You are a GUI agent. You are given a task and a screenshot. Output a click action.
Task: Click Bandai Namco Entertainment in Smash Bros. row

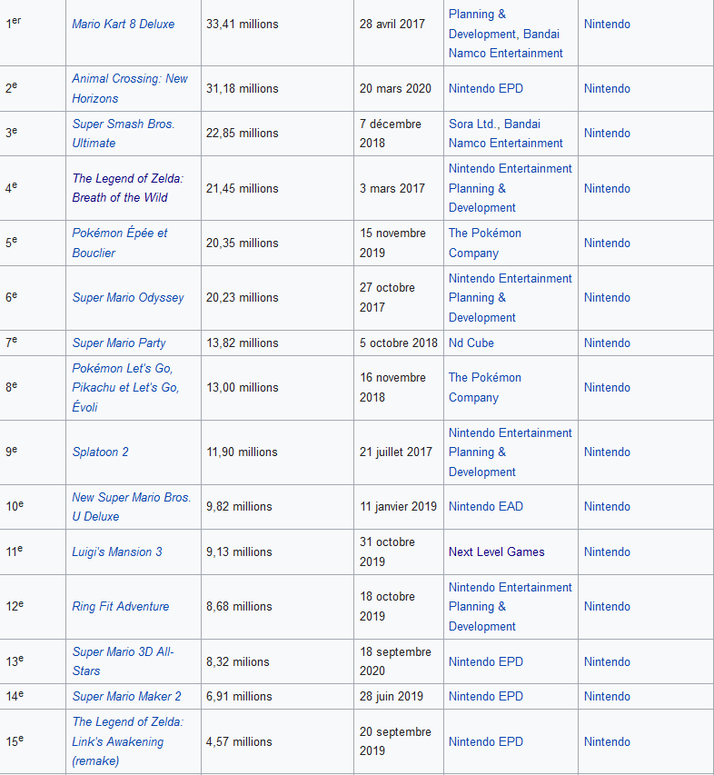[505, 134]
